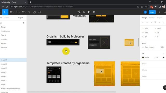Open Pen tool dropdown arrow
Image resolution: width=166 pixels, height=93 pixels.
[x=26, y=12]
